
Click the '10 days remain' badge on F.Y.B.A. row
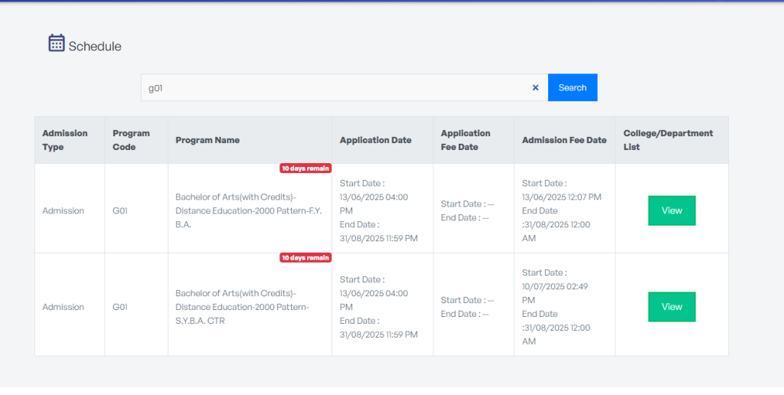(x=305, y=168)
